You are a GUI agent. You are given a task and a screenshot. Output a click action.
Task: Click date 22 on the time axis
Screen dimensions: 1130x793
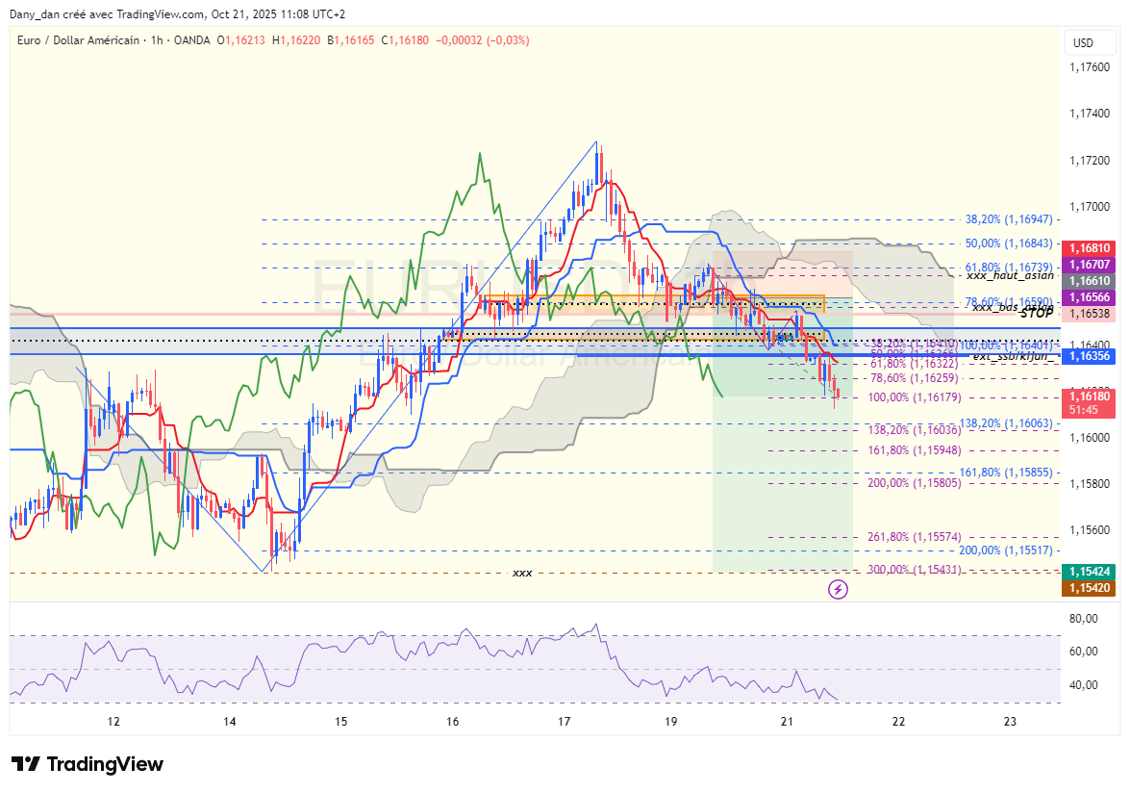click(x=898, y=722)
